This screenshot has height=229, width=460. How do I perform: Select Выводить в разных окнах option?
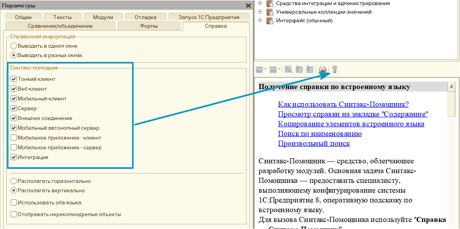point(46,55)
